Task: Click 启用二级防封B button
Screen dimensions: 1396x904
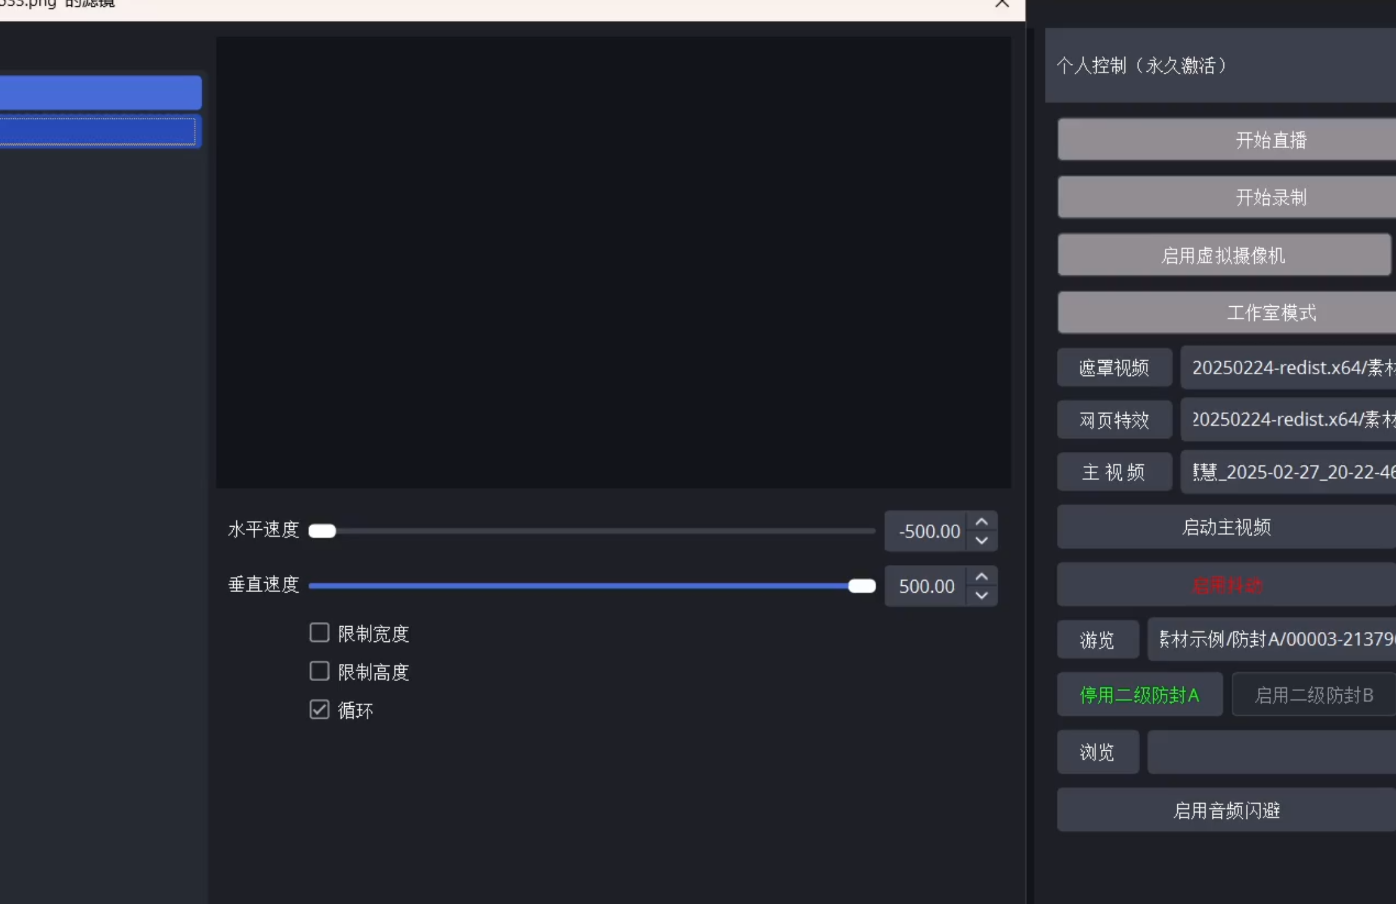Action: pos(1313,695)
